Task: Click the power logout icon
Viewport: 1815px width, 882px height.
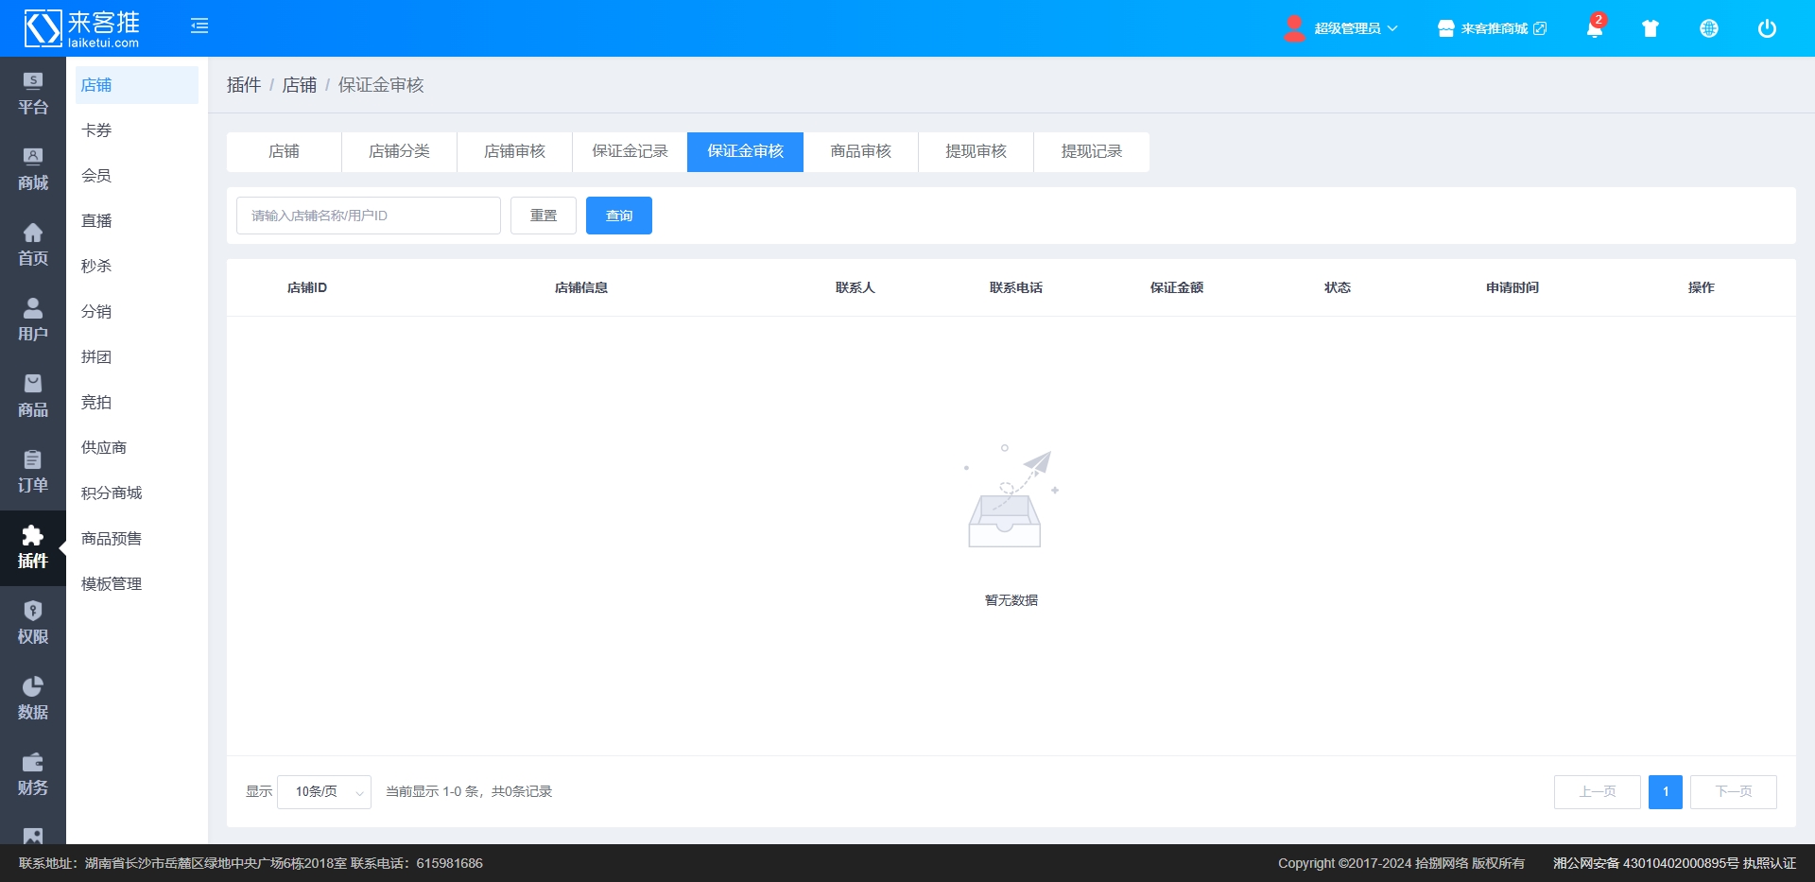Action: (x=1767, y=28)
